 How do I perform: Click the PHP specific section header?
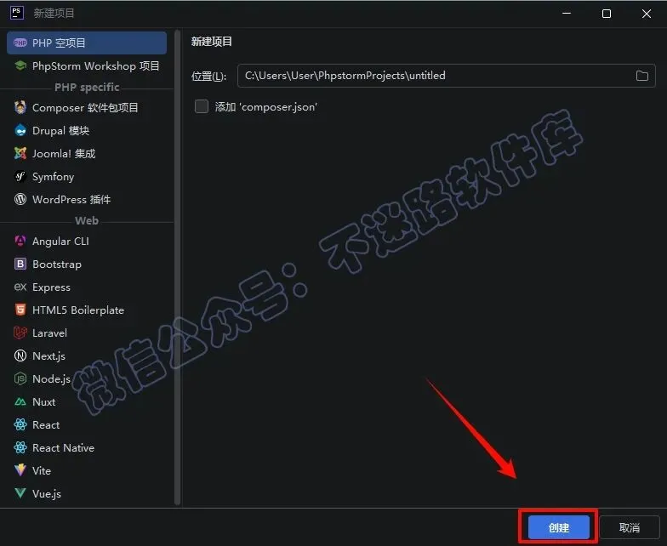(87, 87)
